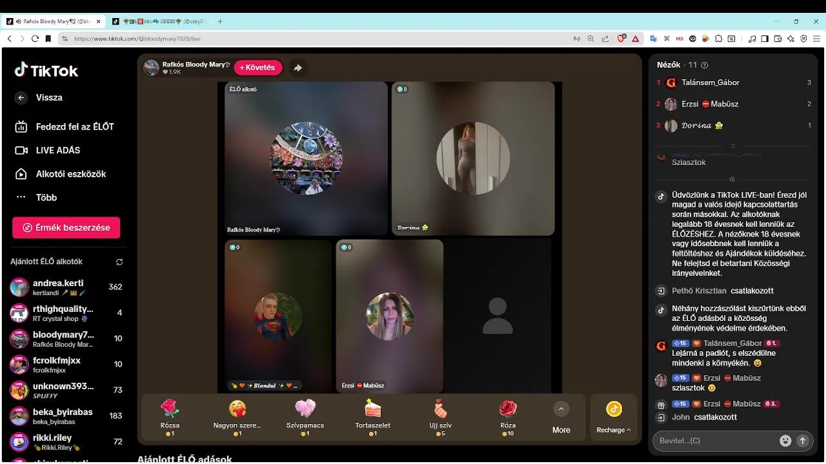Refresh the Ajánlott ÉLŐ alkotók list

[119, 262]
